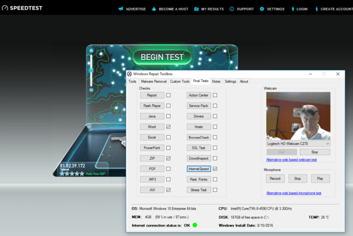Click the My Results icon

(x=196, y=9)
